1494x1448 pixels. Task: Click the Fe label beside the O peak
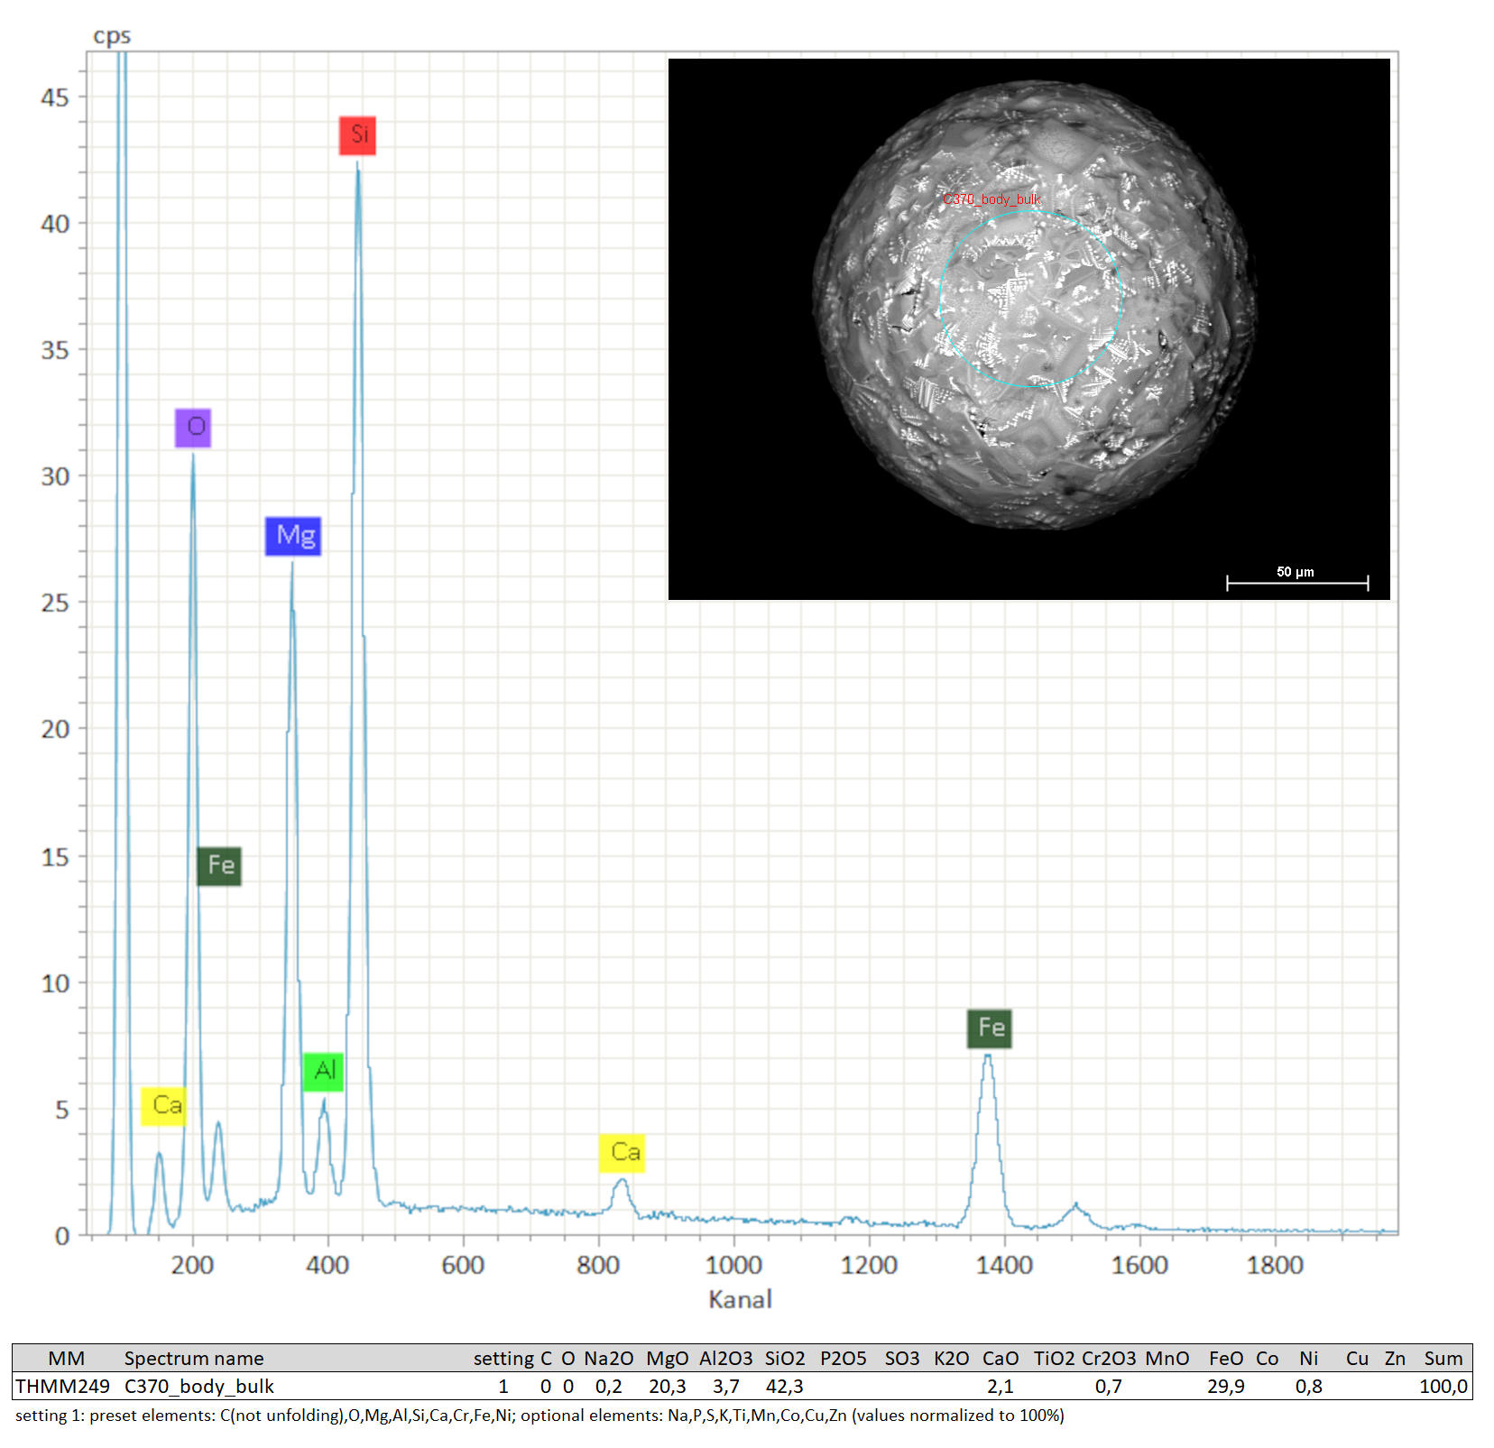pyautogui.click(x=219, y=866)
